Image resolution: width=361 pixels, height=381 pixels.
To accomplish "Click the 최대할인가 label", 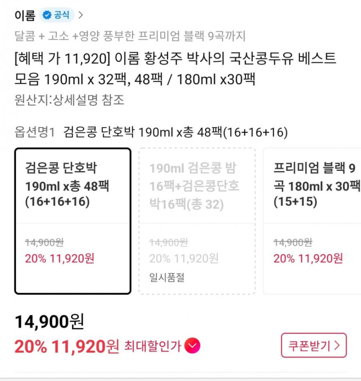I will coord(153,346).
